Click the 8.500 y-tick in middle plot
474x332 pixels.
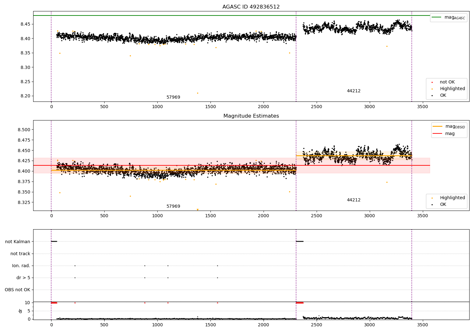click(24, 130)
